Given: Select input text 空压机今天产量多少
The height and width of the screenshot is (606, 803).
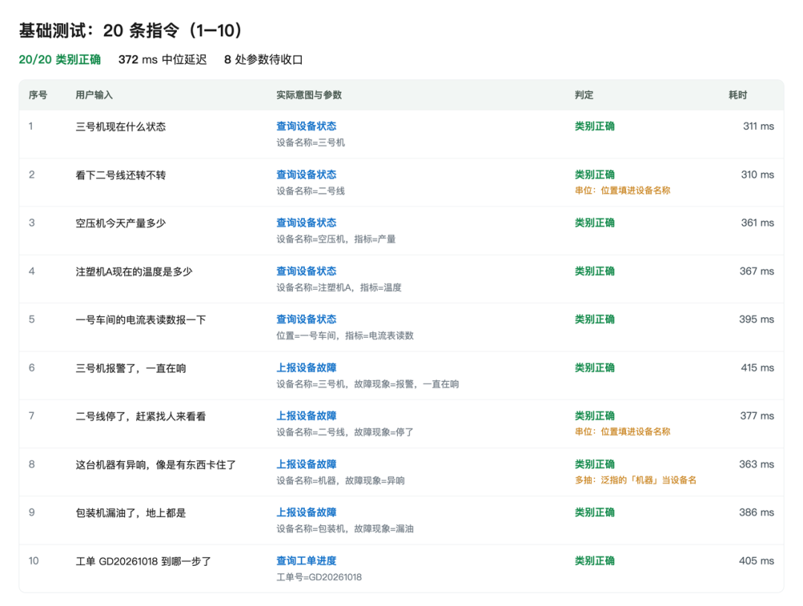Looking at the screenshot, I should 121,224.
